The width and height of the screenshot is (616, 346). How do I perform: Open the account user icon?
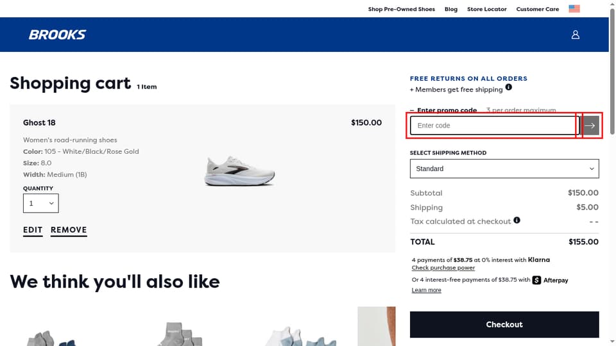click(575, 35)
